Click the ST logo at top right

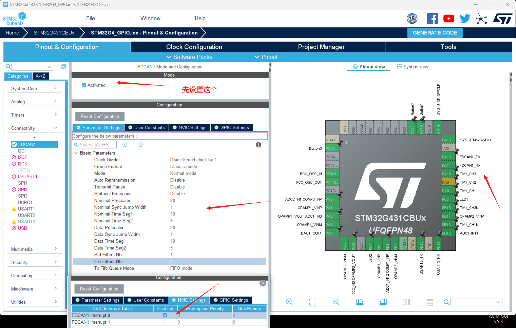click(503, 18)
